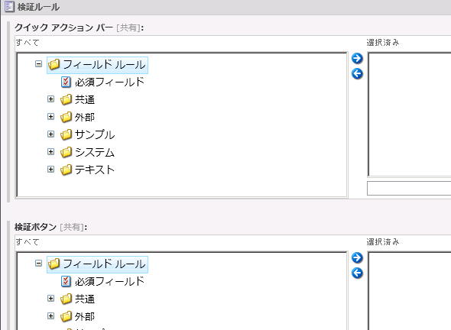Collapse upper フィールド ルール tree node
This screenshot has width=451, height=330.
click(x=38, y=63)
